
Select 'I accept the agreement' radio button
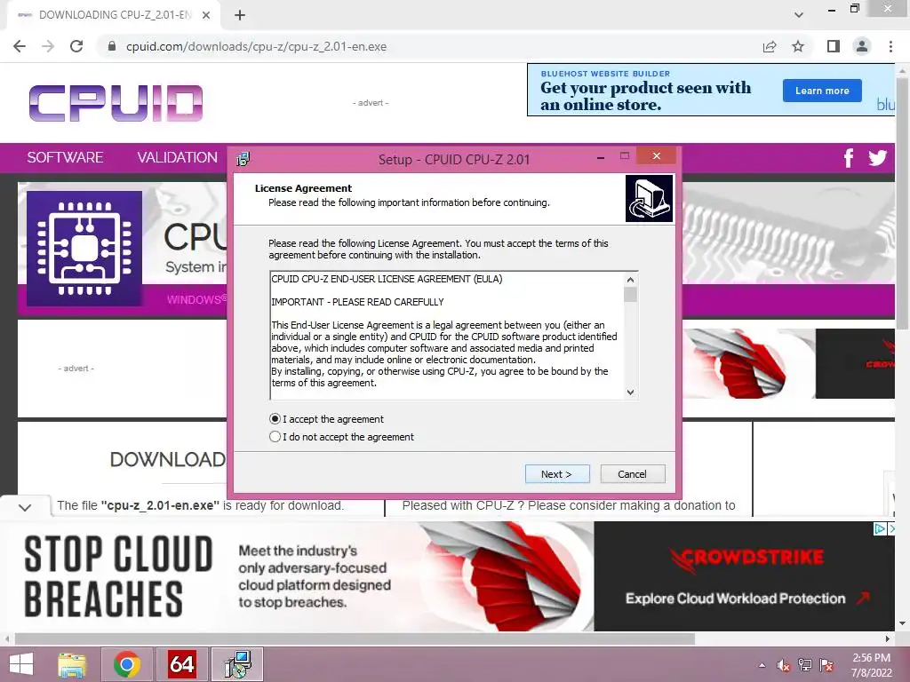coord(275,419)
